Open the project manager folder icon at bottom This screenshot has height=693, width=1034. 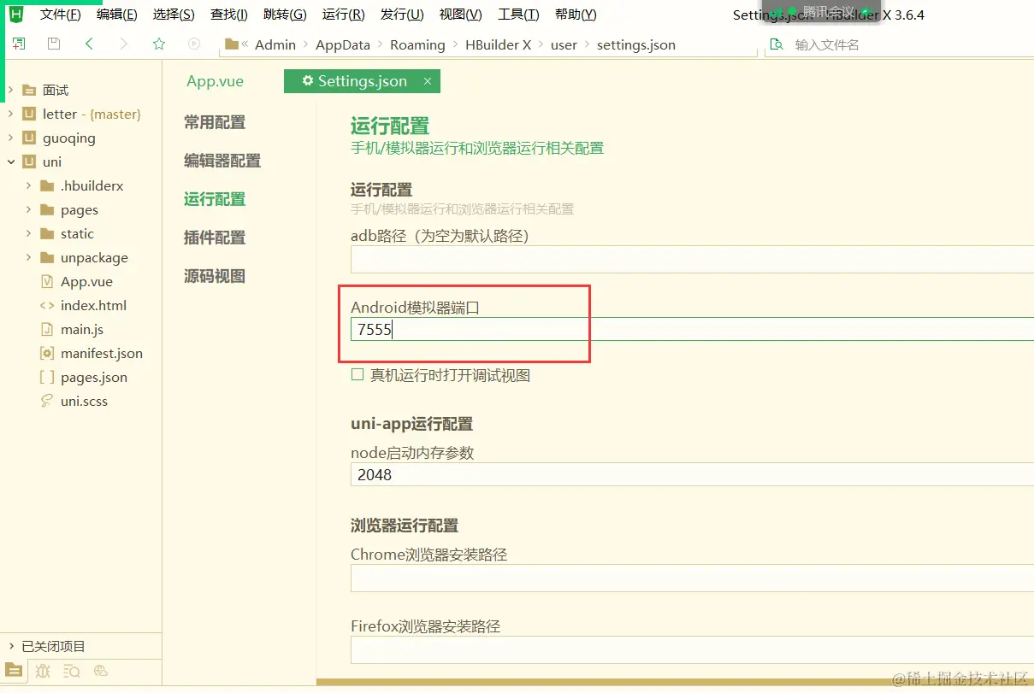(x=14, y=671)
